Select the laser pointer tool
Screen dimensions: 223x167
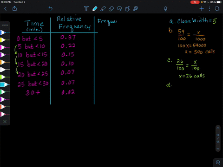coord(136,9)
